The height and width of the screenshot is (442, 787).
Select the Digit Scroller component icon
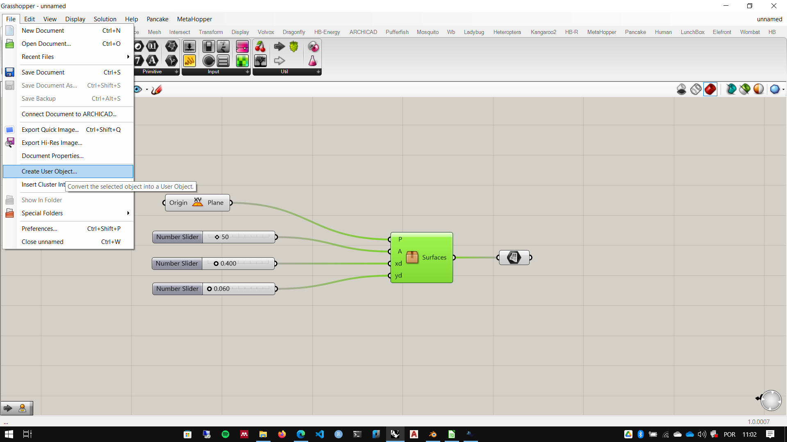(x=223, y=47)
